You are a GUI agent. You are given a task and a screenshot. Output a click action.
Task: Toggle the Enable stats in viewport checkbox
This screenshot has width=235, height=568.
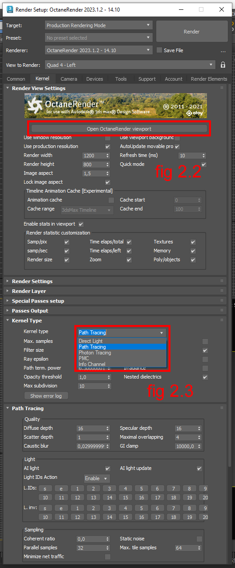tap(81, 224)
